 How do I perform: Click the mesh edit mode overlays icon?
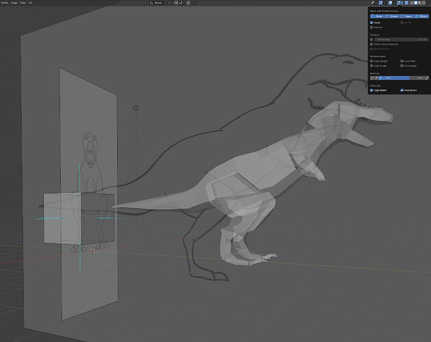pyautogui.click(x=400, y=3)
